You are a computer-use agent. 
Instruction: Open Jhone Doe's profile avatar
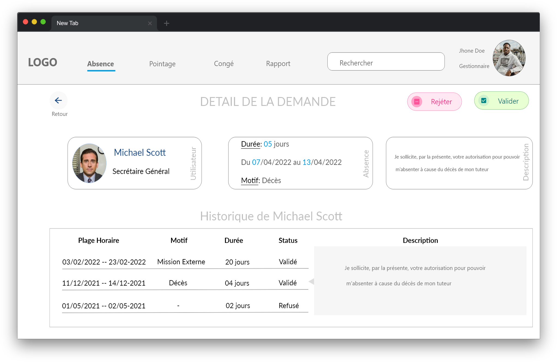click(x=509, y=58)
